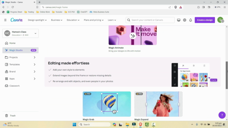
Task: Open the Progress Sheet bookmark
Action: 15,12
